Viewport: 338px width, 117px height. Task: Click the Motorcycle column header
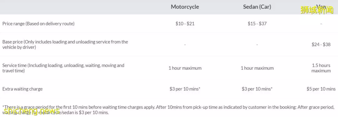[x=185, y=7]
